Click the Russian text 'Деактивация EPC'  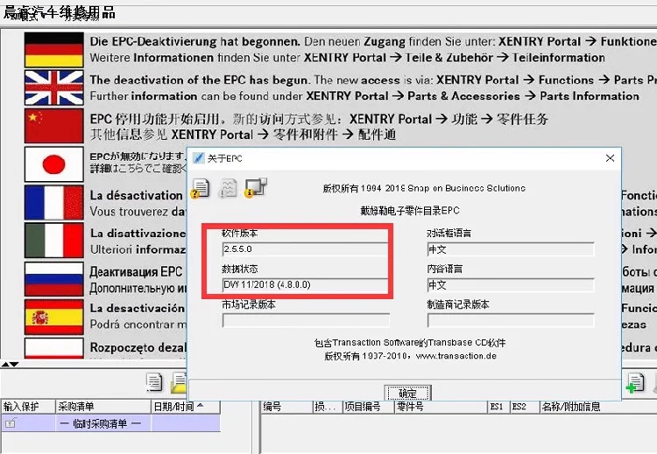pyautogui.click(x=136, y=271)
